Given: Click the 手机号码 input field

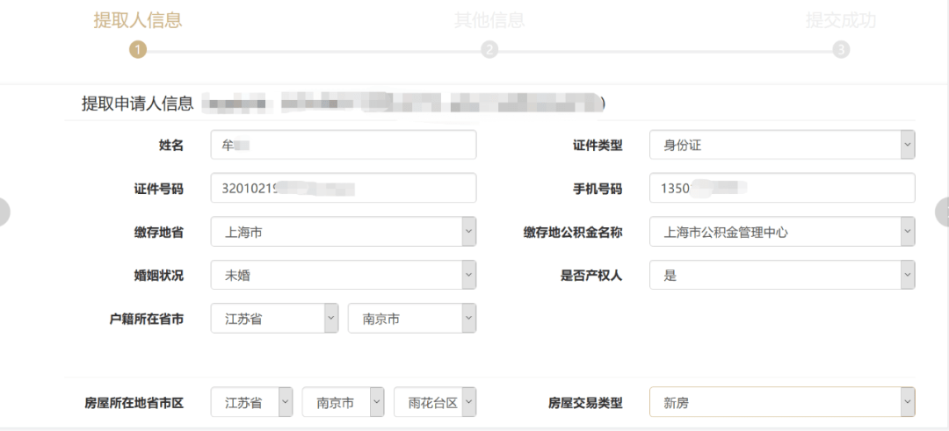Looking at the screenshot, I should point(782,188).
